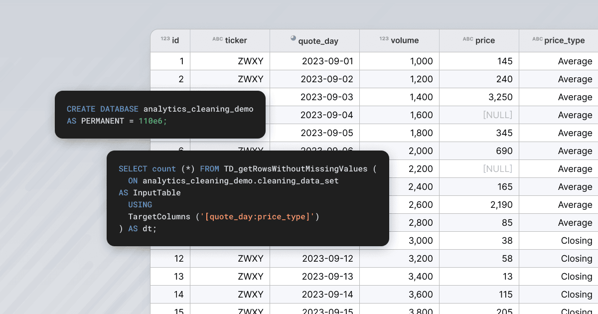598x314 pixels.
Task: Select the NULL price cell for 2023-09-04
Action: (x=497, y=115)
